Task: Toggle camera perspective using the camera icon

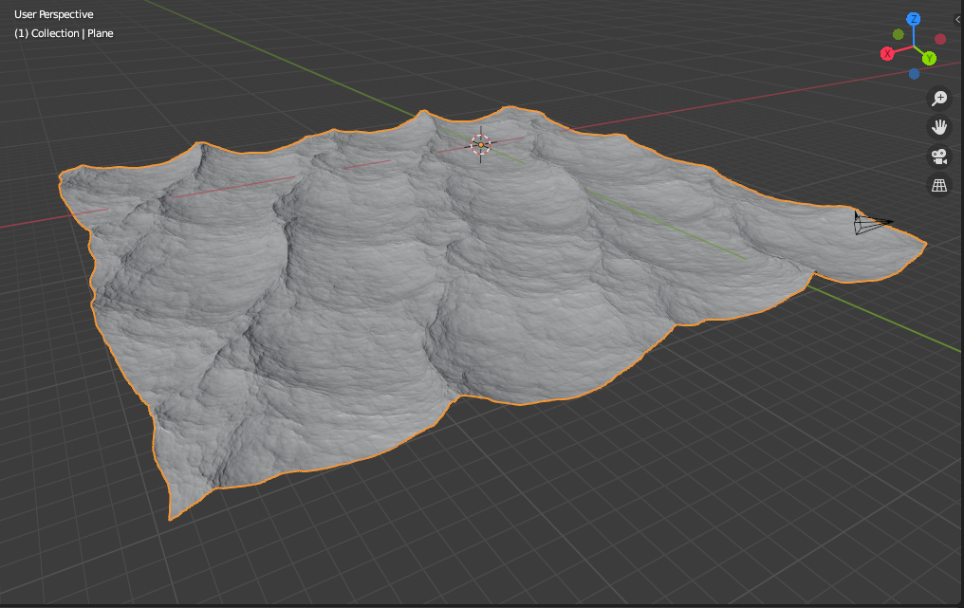Action: 939,156
